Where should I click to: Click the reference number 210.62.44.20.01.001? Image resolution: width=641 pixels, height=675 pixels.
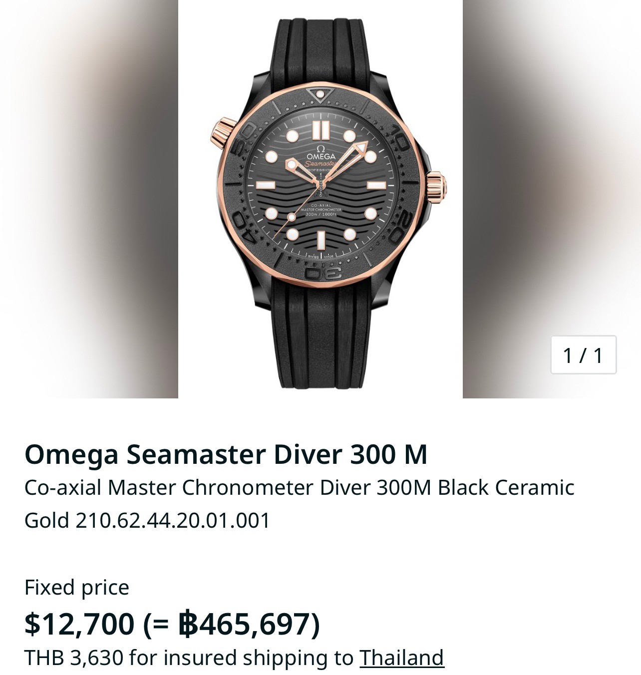pyautogui.click(x=173, y=520)
